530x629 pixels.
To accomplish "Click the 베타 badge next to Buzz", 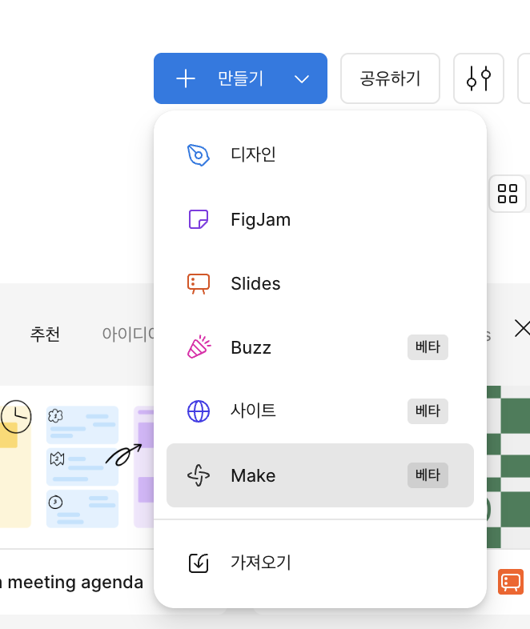I will coord(428,347).
